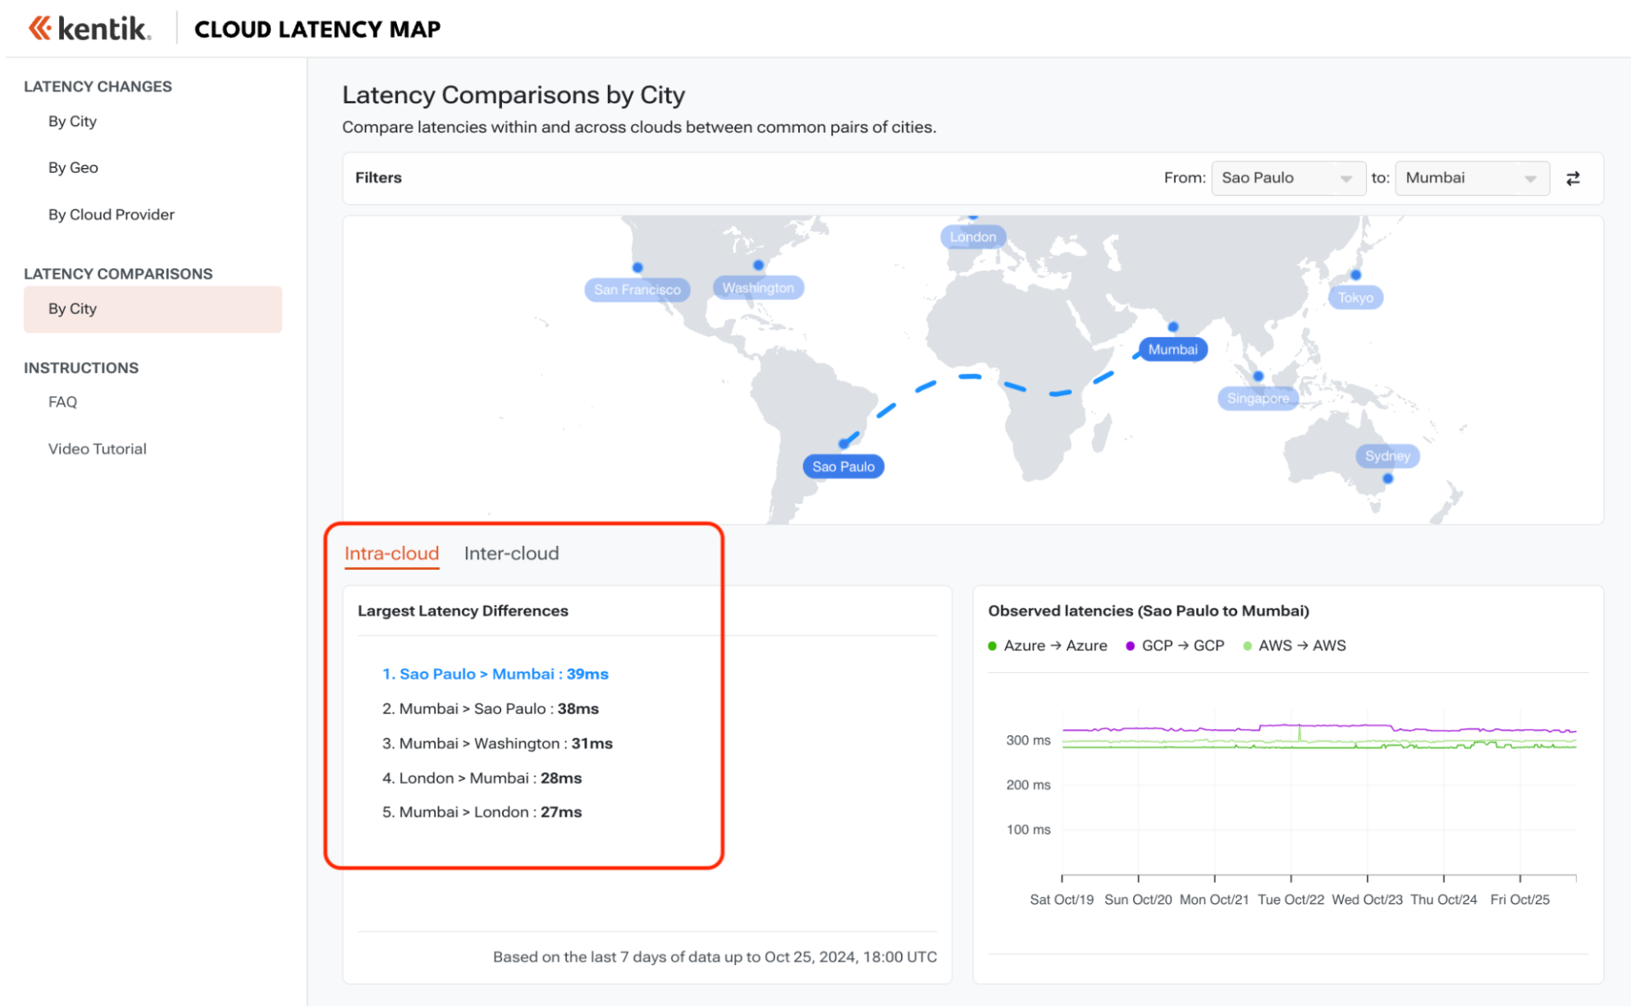Select the 'By Cloud Provider' view
The height and width of the screenshot is (1006, 1631).
click(112, 214)
